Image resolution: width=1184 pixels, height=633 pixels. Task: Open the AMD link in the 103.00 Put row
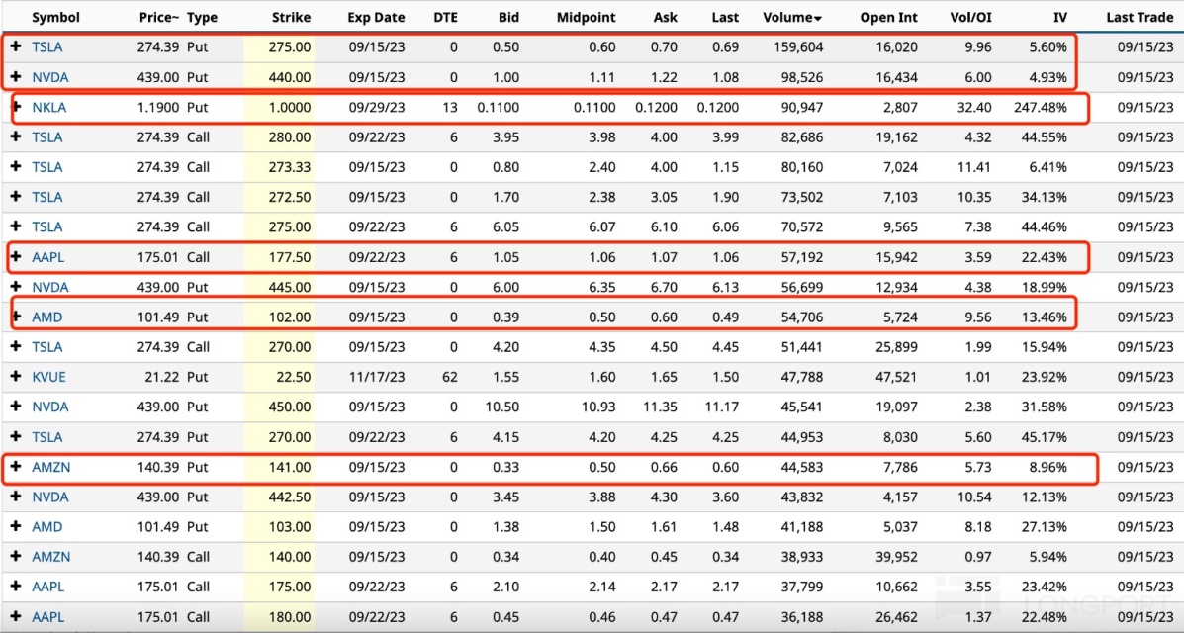(46, 526)
